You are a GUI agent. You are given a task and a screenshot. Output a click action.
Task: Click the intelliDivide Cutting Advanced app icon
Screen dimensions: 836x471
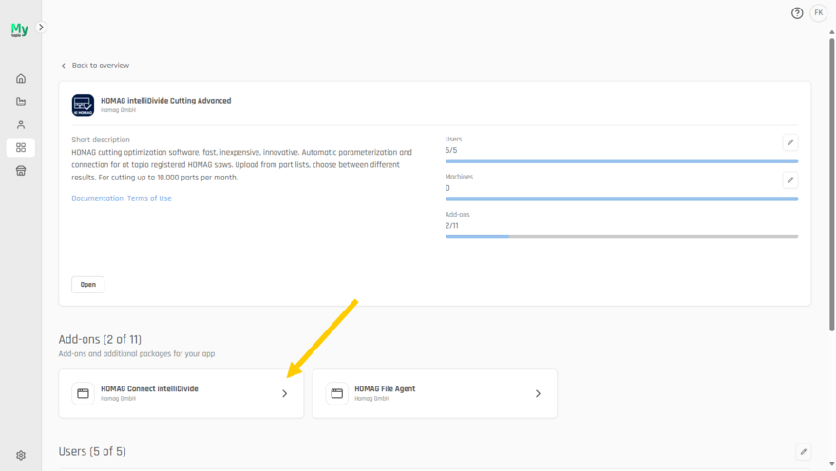(x=83, y=105)
